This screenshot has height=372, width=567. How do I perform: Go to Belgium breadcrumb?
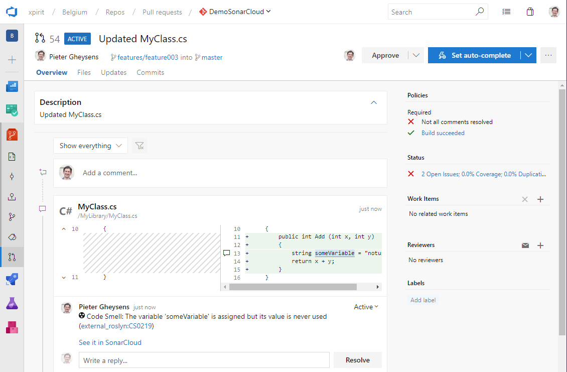74,12
